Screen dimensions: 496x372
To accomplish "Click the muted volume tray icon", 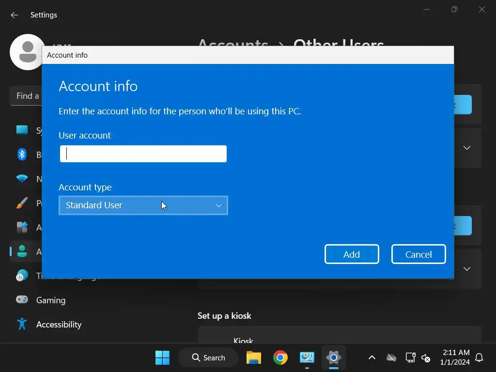I will [x=426, y=358].
